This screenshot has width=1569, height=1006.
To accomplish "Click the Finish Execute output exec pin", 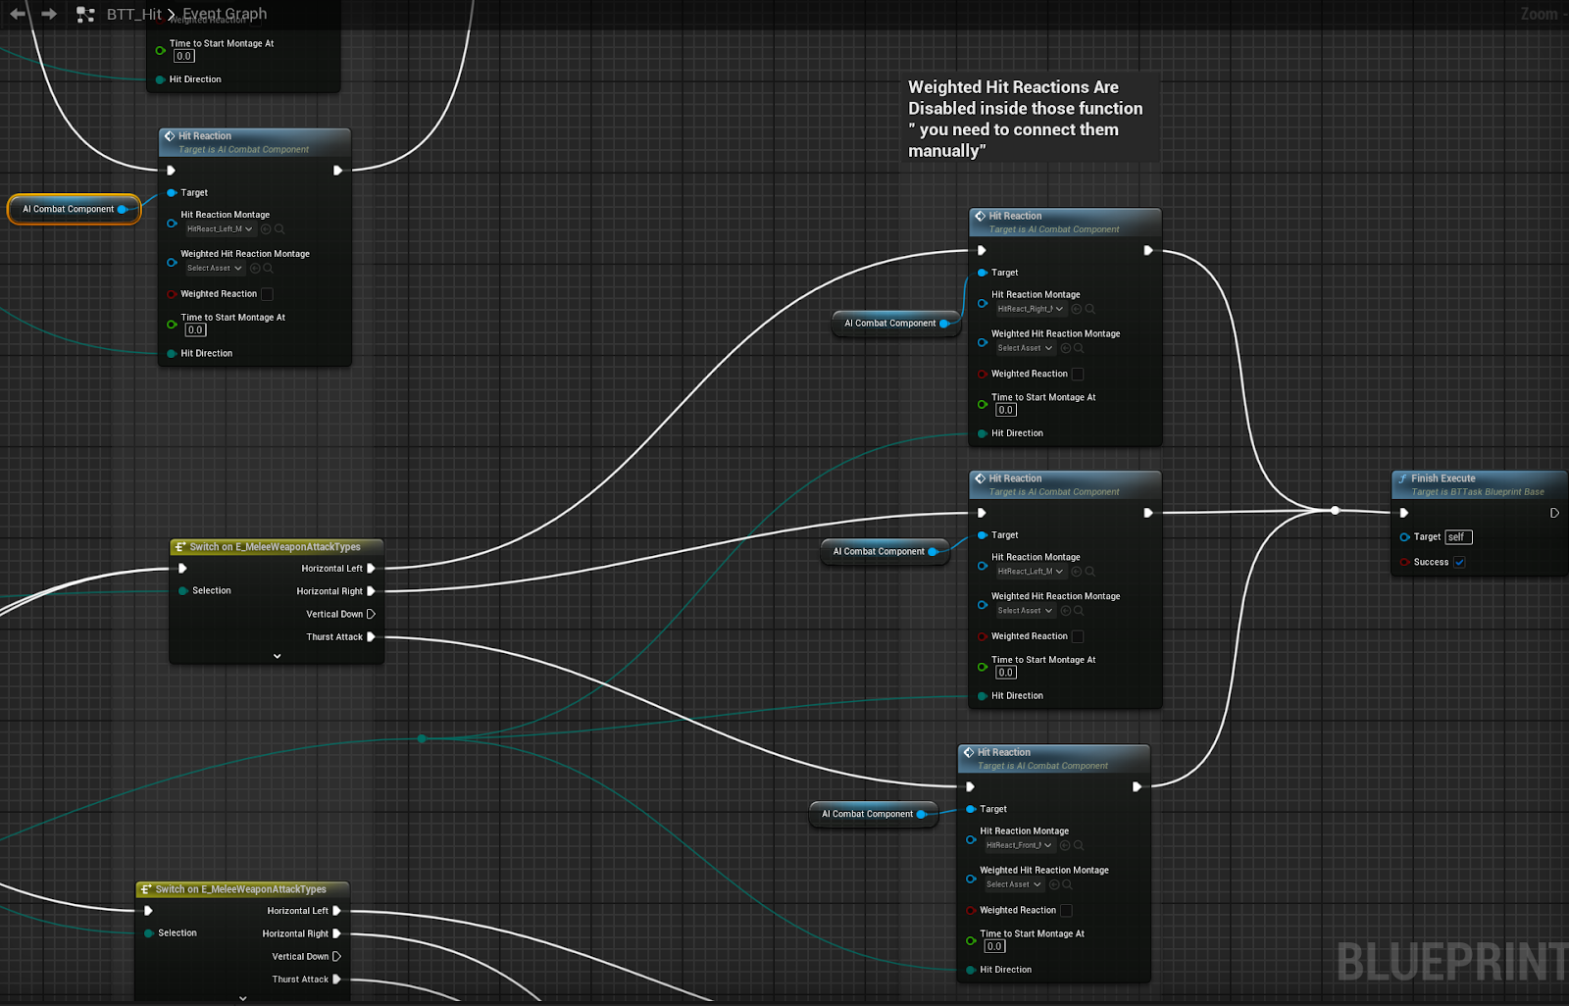I will coord(1554,513).
